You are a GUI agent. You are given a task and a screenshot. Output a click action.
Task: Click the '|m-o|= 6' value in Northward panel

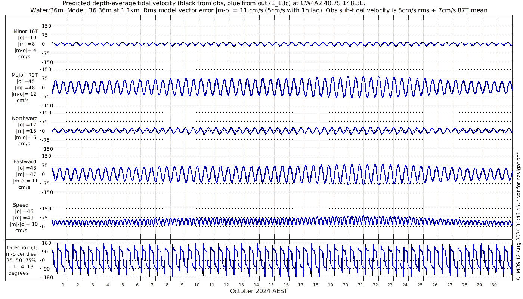tap(26, 138)
